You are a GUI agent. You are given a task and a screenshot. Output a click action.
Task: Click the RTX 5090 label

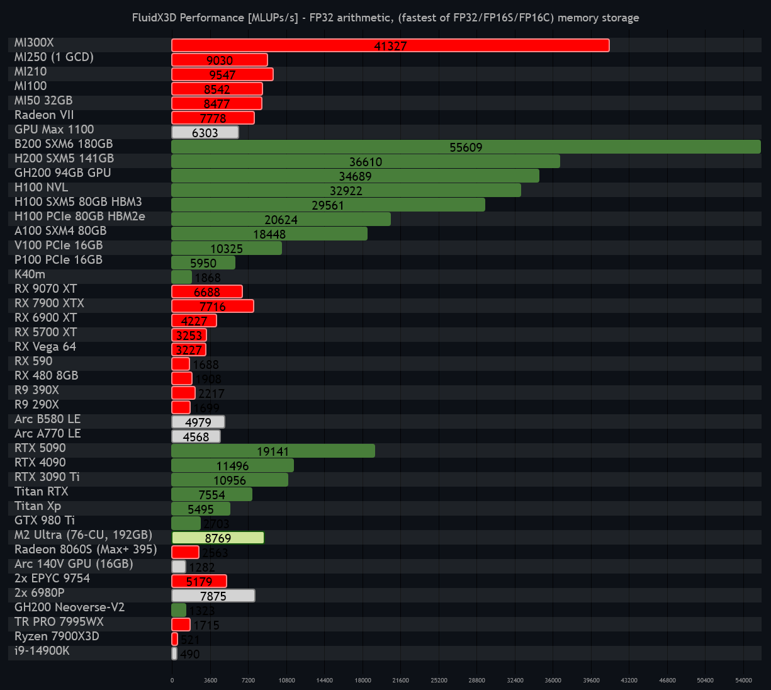40,448
